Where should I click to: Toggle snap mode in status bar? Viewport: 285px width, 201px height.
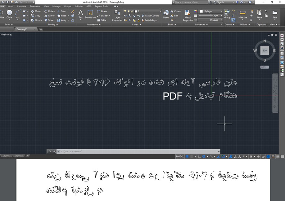pyautogui.click(x=191, y=156)
